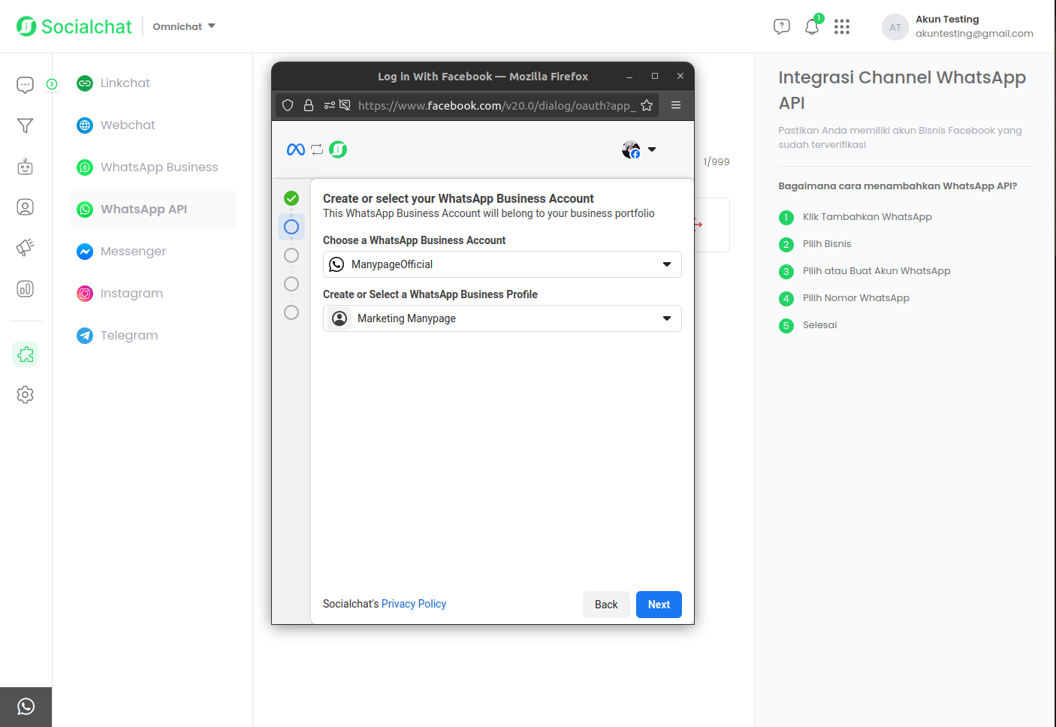Open the contacts sidebar icon
The image size is (1056, 727).
25,207
